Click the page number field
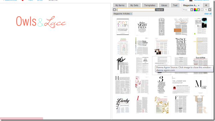215x121 pixels. coord(206,10)
